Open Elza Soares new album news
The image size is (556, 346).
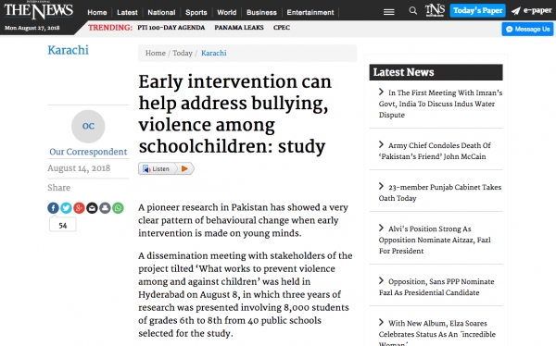[x=437, y=332]
